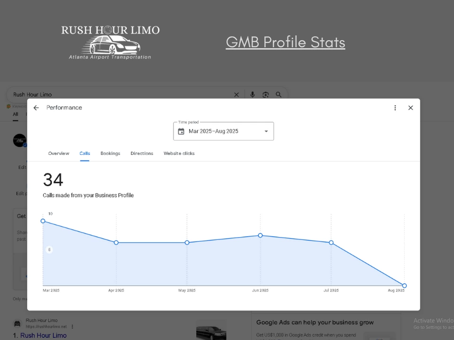Select the All search results tab
Viewport: 454px width, 340px height.
click(15, 114)
